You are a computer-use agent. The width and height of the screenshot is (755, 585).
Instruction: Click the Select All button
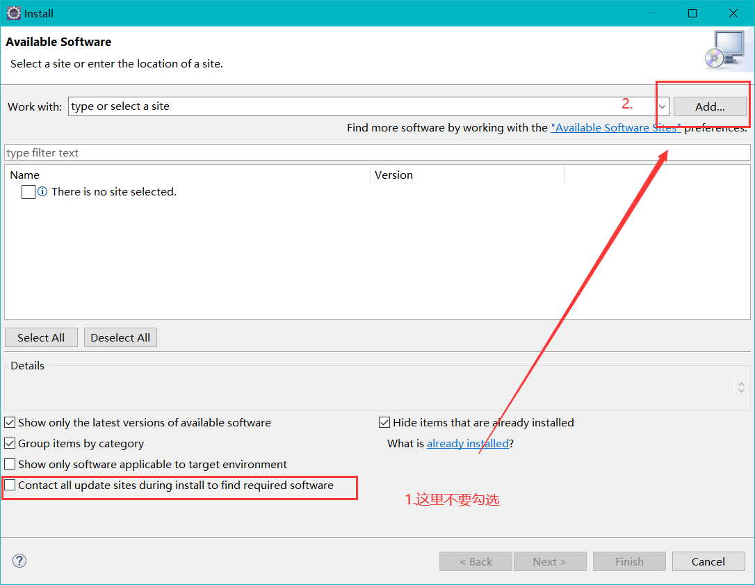pos(41,337)
